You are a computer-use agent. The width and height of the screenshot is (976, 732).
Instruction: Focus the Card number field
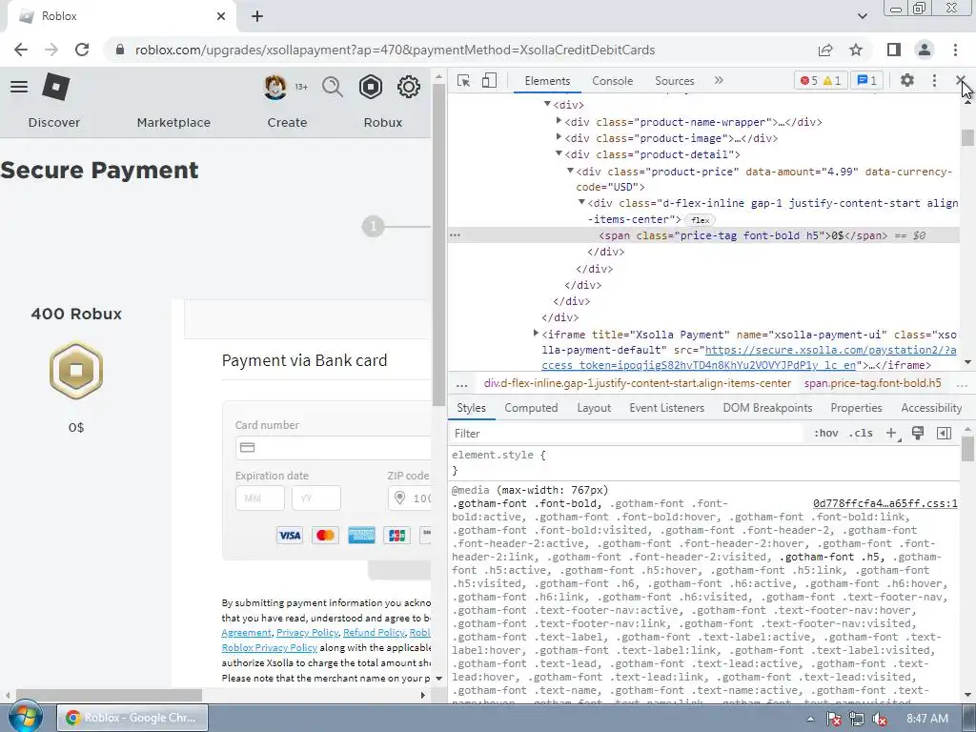tap(333, 448)
